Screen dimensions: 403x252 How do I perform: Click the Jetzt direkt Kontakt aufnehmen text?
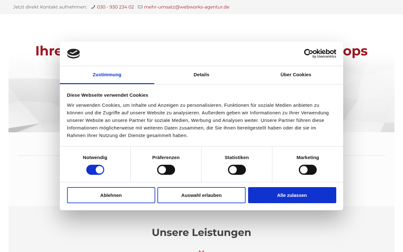50,7
